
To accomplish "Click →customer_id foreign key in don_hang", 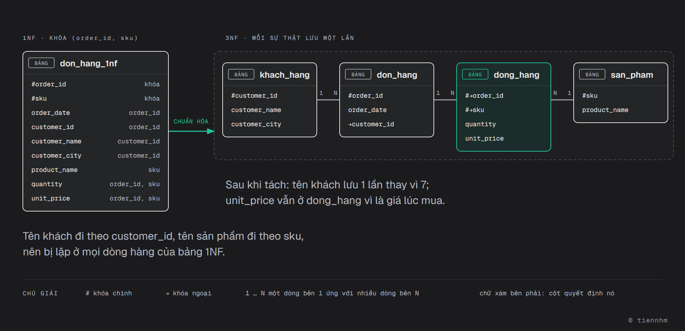I will pyautogui.click(x=371, y=124).
